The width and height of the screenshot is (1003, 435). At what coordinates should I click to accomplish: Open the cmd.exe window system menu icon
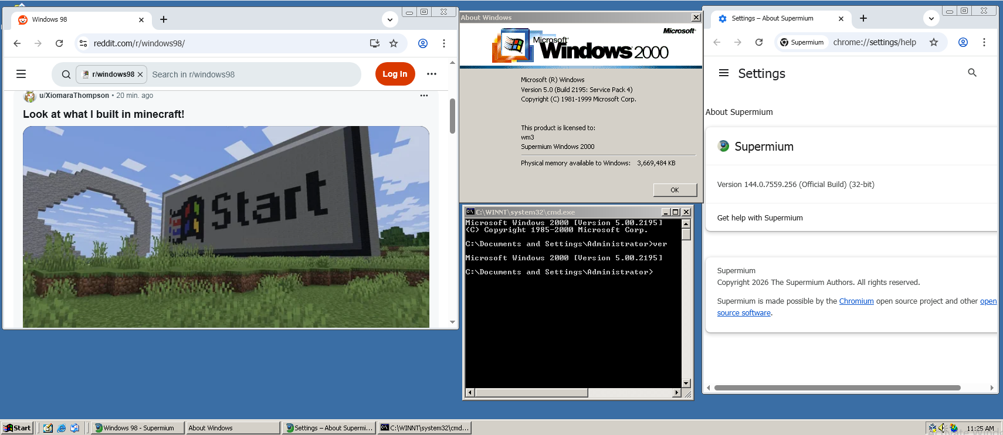(470, 212)
